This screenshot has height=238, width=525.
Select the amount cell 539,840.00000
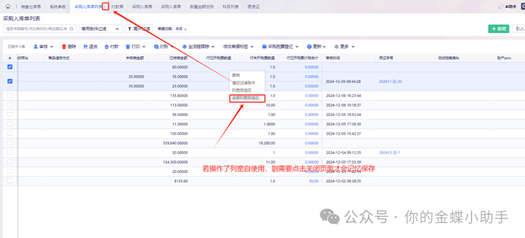(x=175, y=143)
